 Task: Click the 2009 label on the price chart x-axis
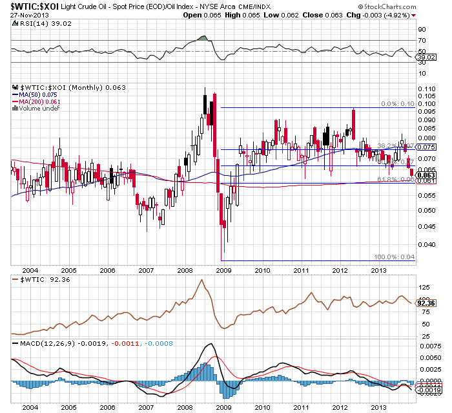[223, 270]
